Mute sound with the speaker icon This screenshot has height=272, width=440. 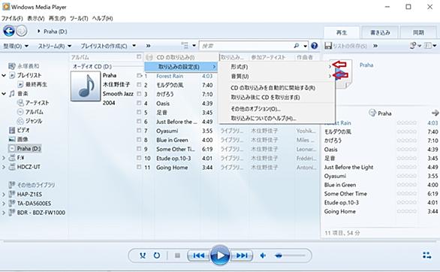point(263,255)
